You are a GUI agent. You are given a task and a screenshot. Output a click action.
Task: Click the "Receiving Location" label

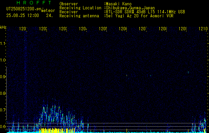tap(80, 8)
